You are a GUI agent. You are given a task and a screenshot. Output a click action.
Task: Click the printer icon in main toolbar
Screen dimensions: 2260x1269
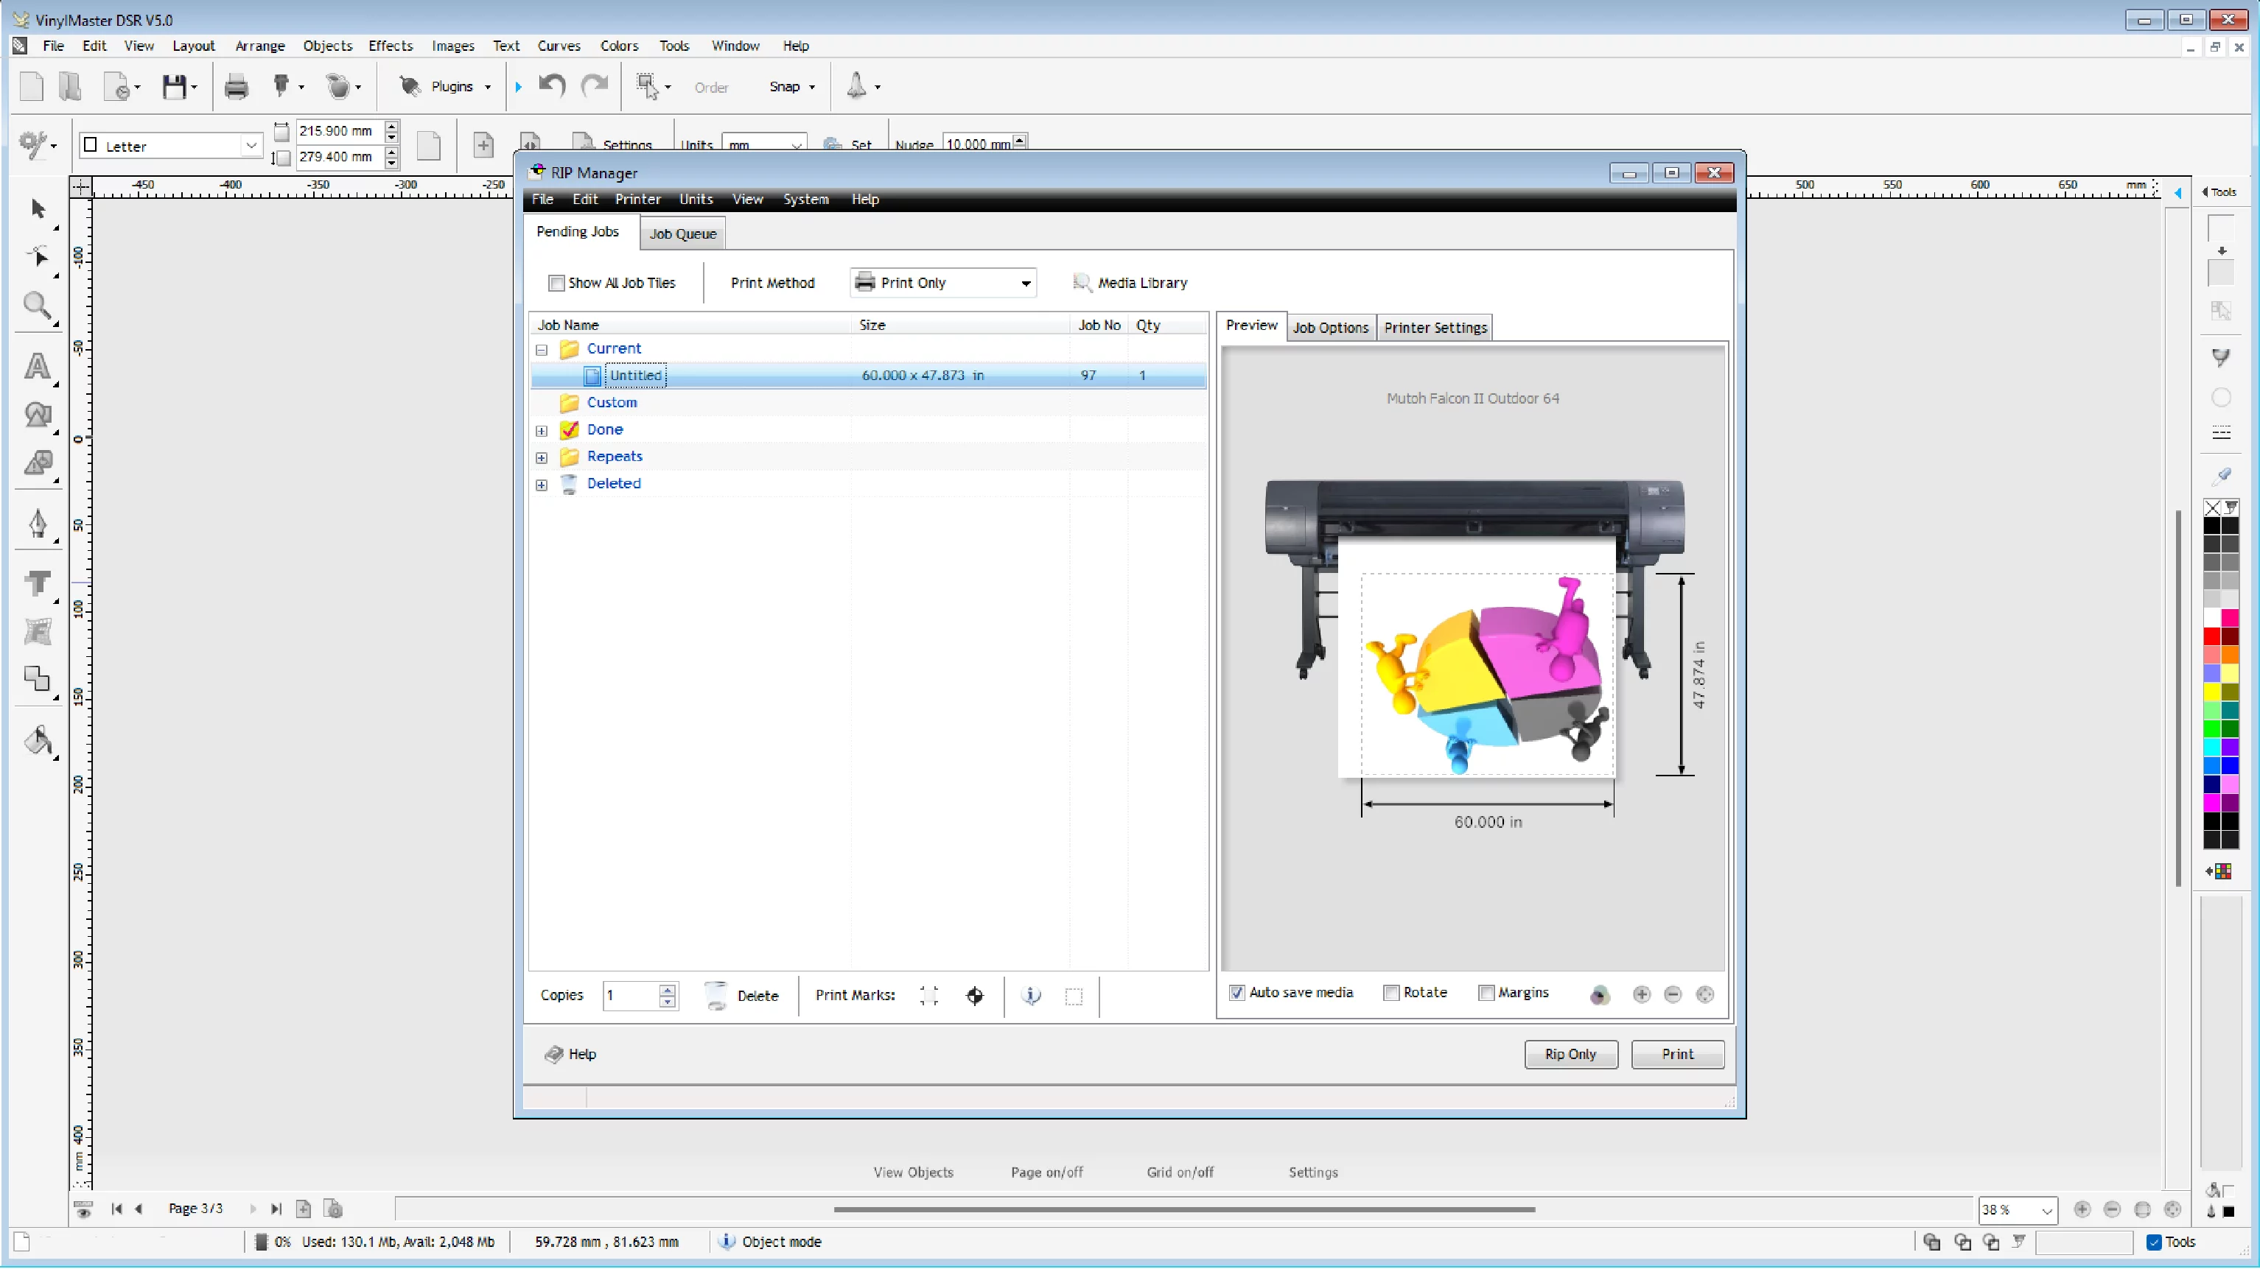236,86
